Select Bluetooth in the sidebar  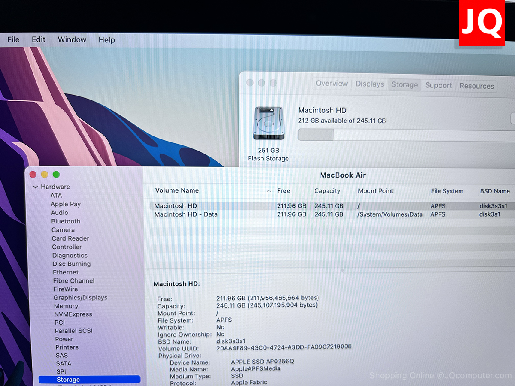pos(66,221)
